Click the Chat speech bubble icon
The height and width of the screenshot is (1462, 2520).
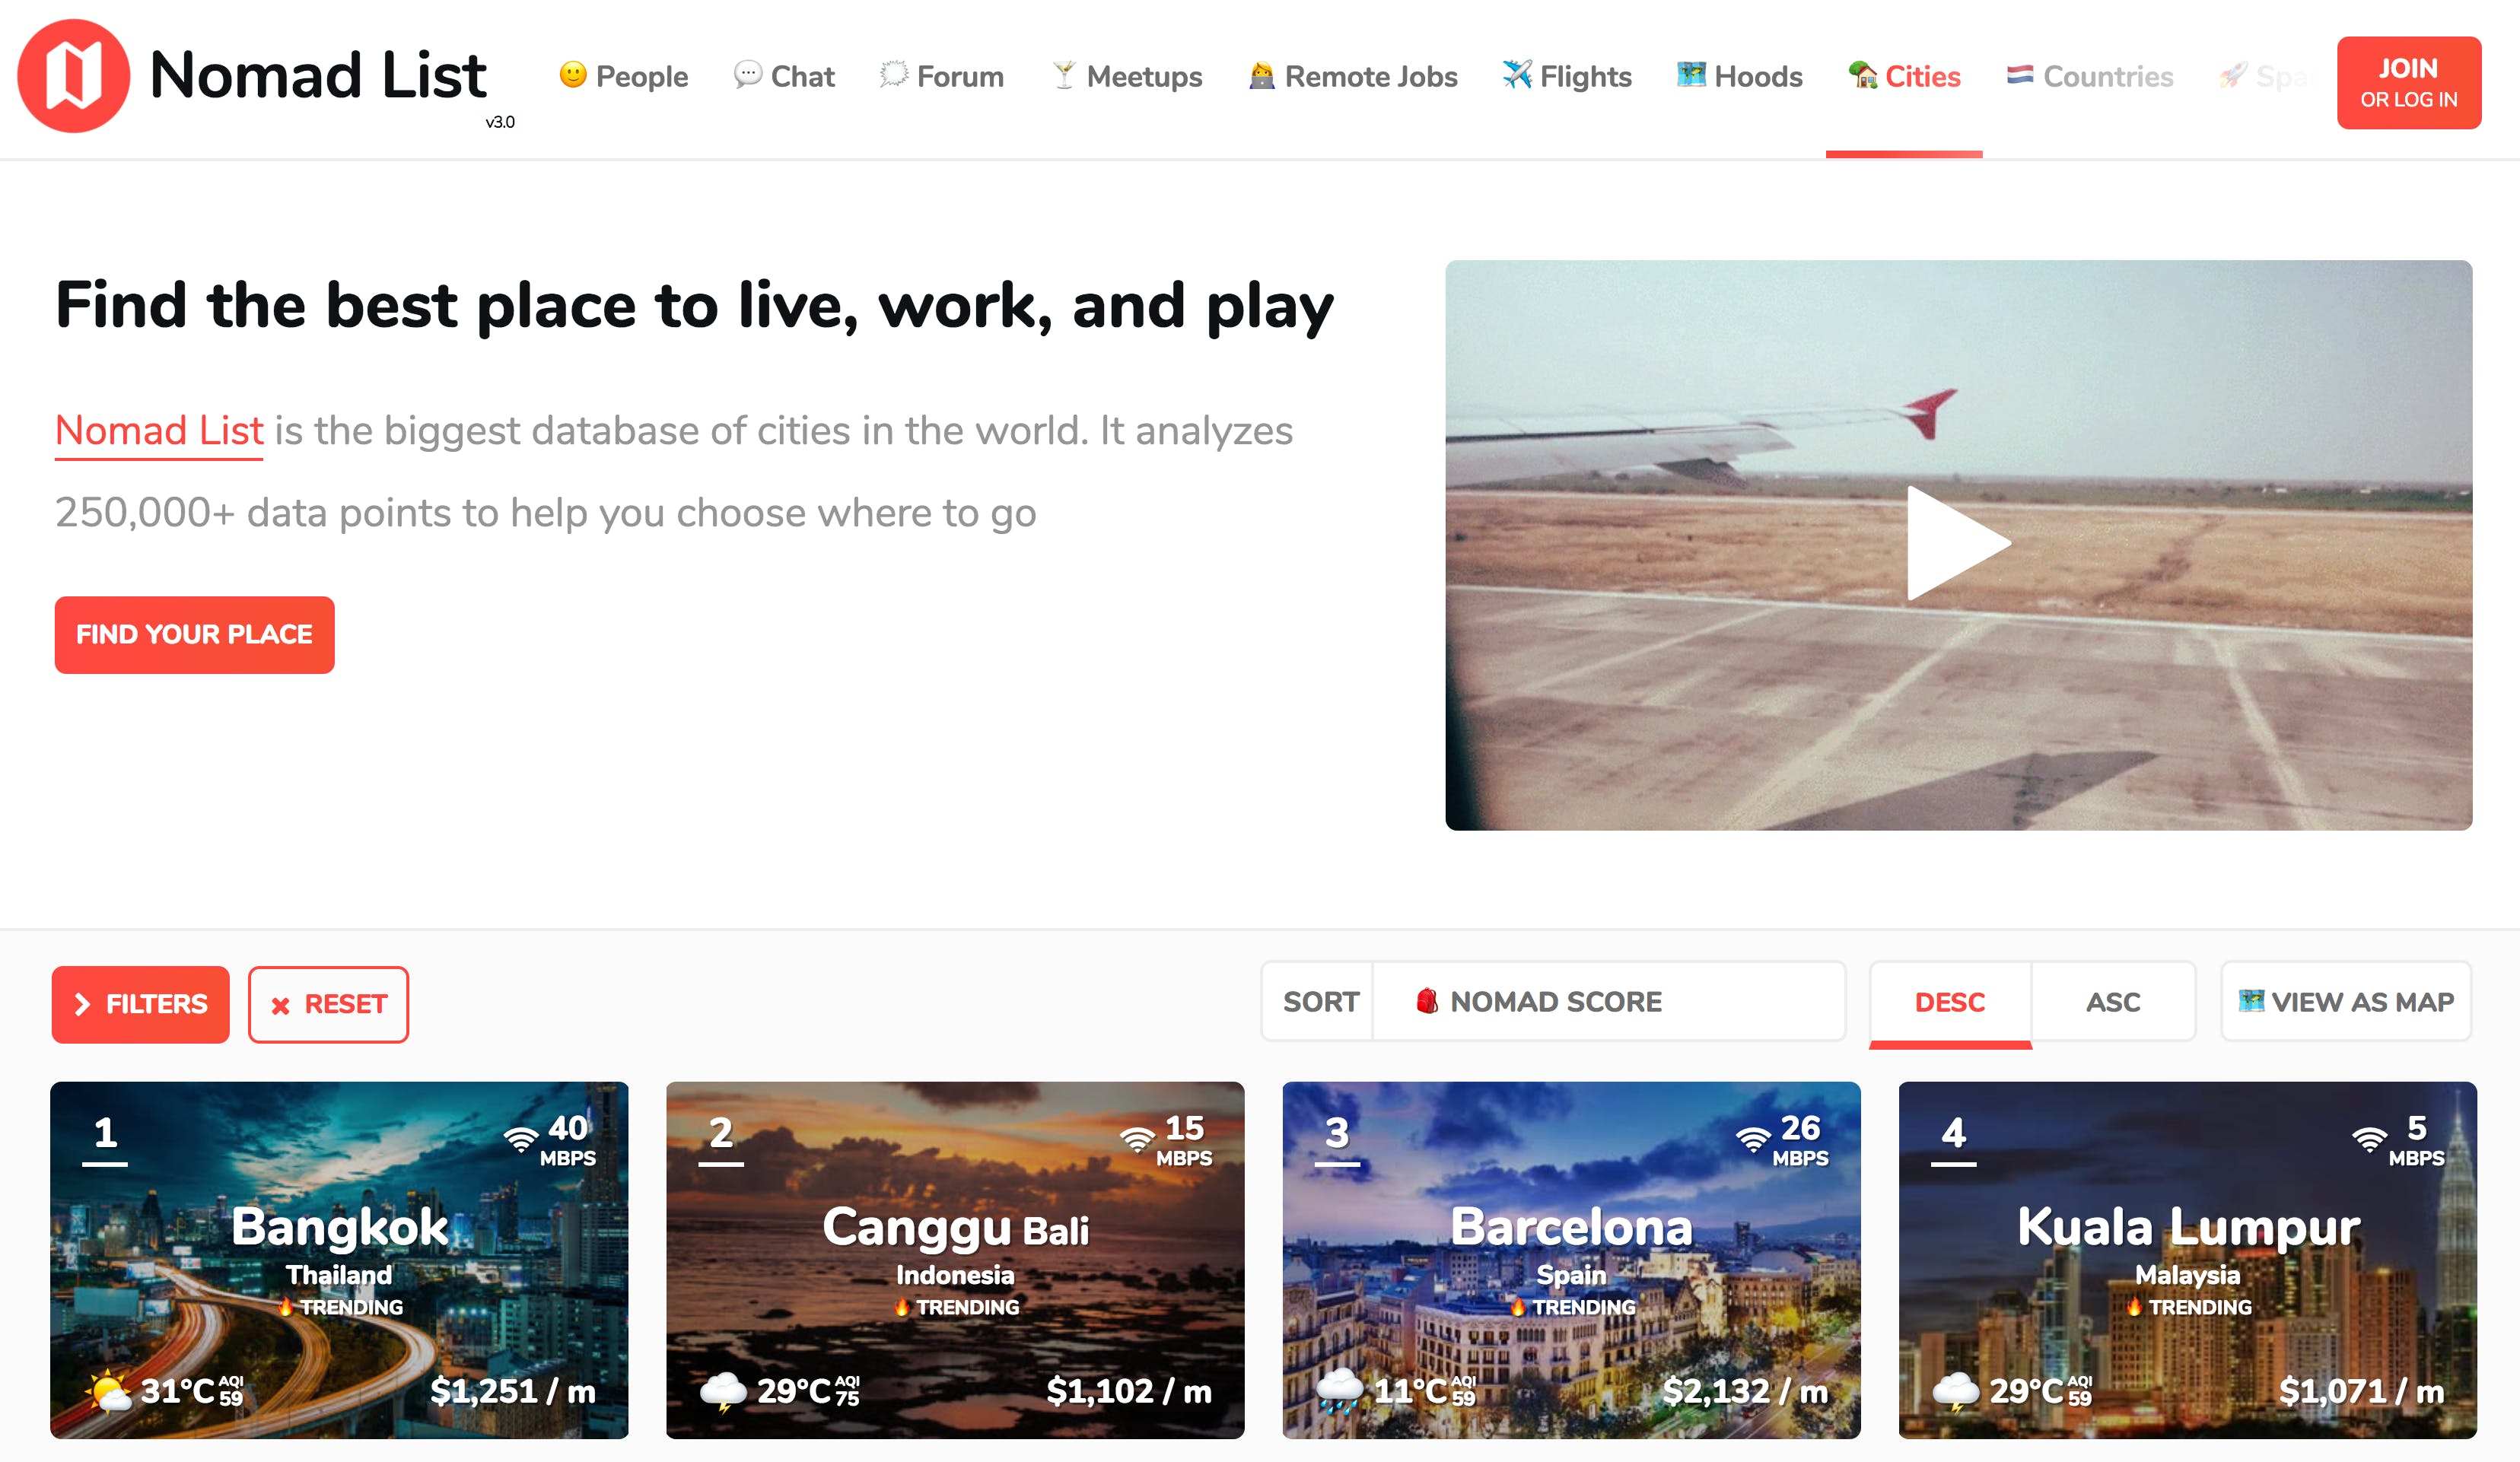pyautogui.click(x=748, y=75)
